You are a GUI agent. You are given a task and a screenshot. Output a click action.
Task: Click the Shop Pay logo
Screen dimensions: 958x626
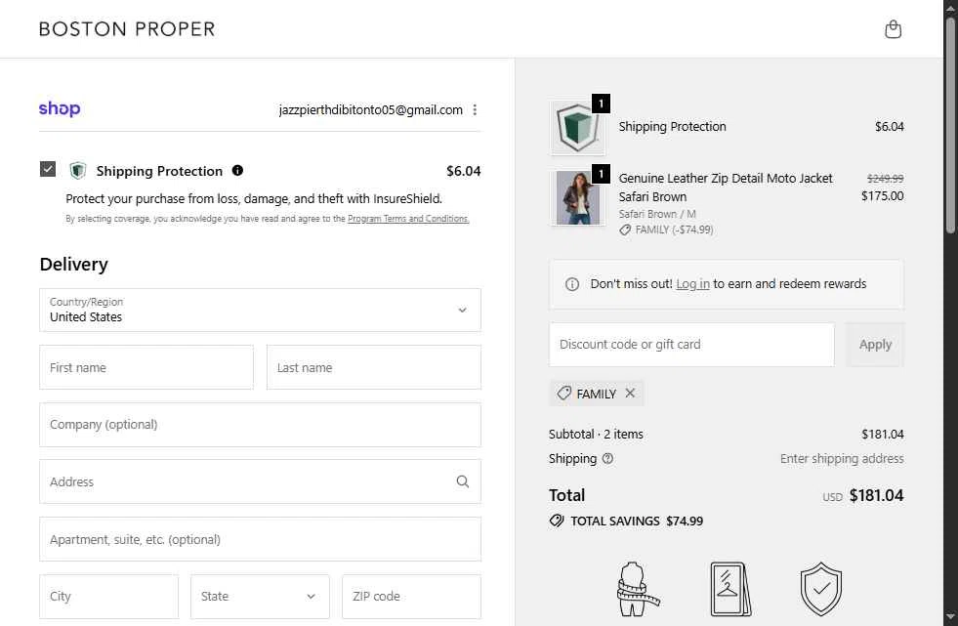[x=60, y=109]
